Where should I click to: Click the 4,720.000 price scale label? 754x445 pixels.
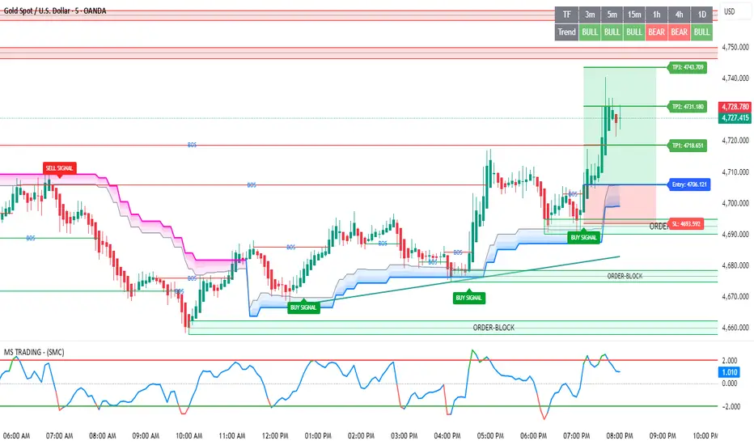click(x=735, y=141)
